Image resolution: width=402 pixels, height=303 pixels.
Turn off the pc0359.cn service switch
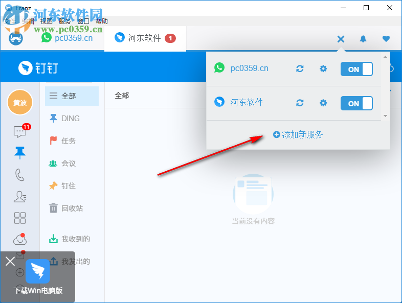click(356, 69)
